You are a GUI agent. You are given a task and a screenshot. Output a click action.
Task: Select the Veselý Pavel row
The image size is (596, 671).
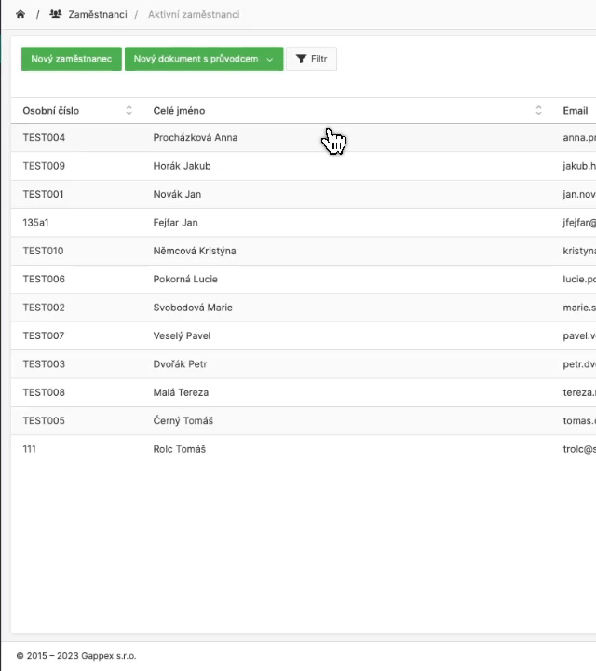[x=181, y=335]
